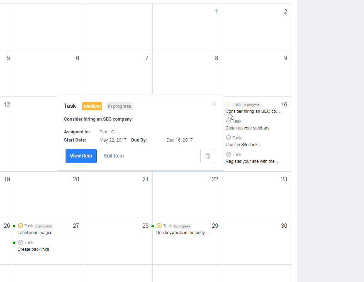Click the check-circle icon beside "Use On Site Links"
Image resolution: width=364 pixels, height=282 pixels.
[229, 138]
